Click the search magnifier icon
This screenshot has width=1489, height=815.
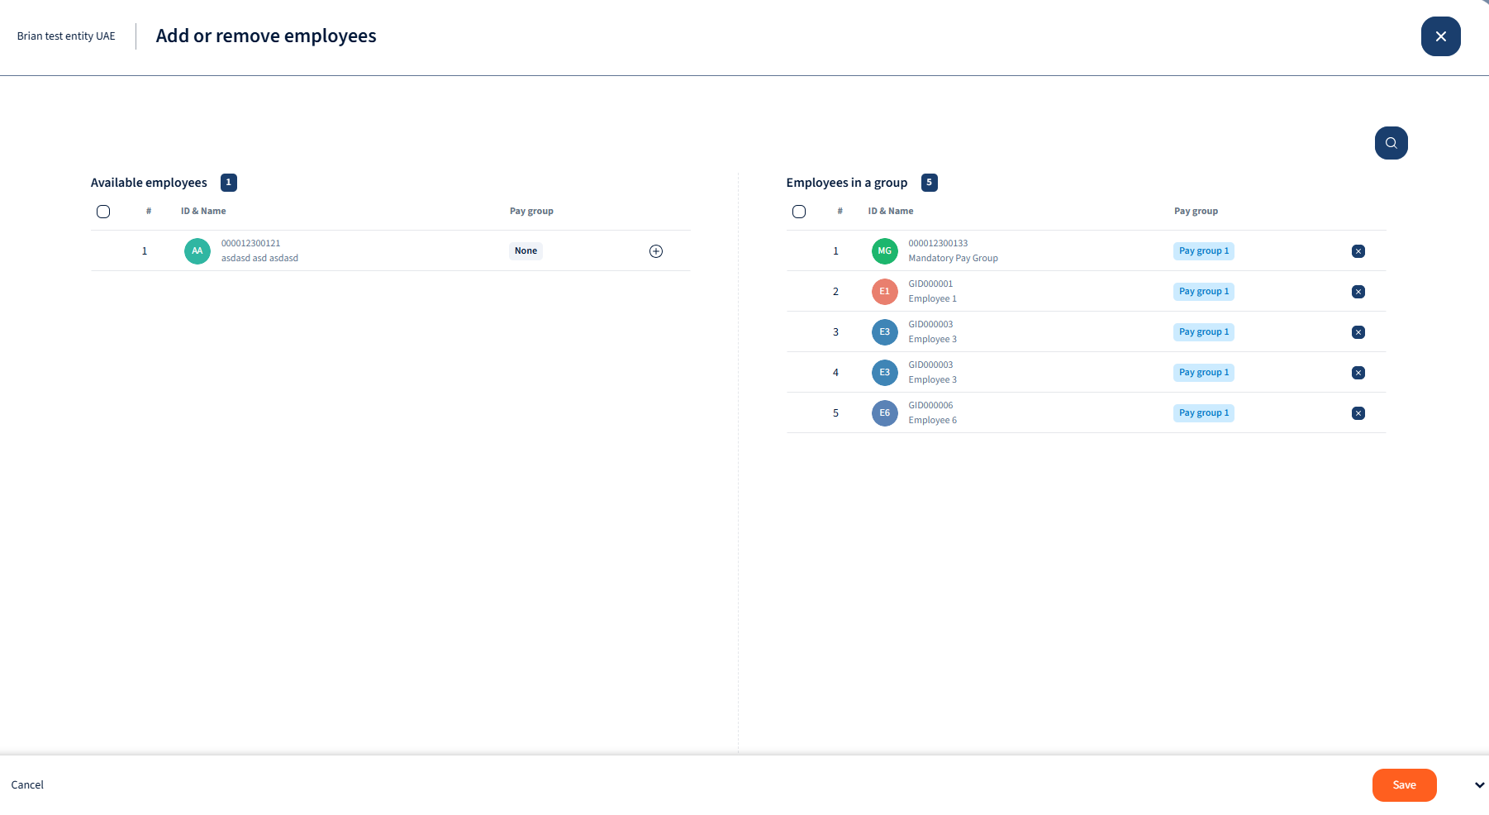pos(1391,143)
